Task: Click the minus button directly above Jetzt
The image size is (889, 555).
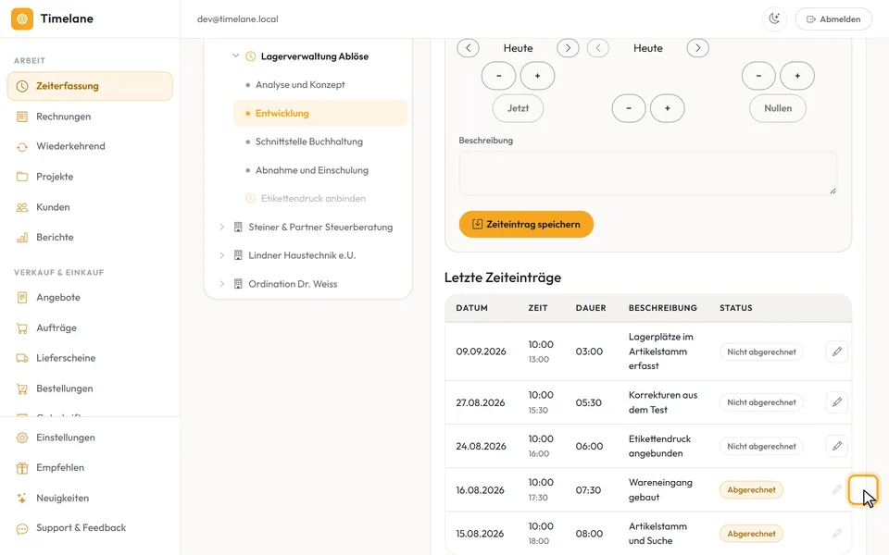Action: (498, 76)
